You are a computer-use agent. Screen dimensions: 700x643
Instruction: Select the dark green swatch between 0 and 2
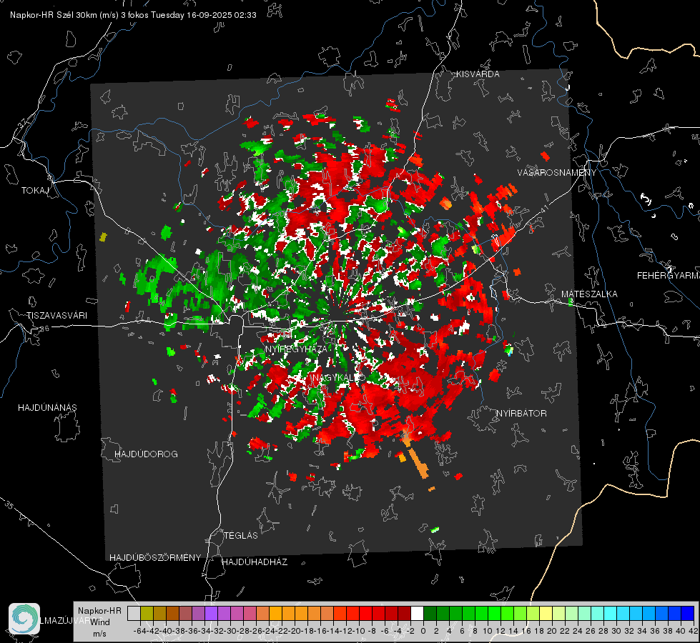pyautogui.click(x=430, y=613)
